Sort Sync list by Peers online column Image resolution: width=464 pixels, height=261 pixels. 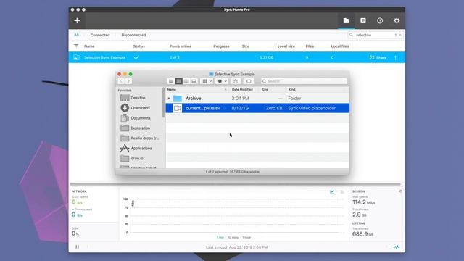pyautogui.click(x=181, y=46)
